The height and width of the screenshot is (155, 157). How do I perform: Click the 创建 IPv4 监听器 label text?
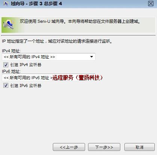coord(26,65)
